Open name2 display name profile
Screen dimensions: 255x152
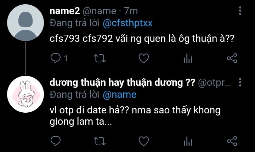tap(65, 11)
